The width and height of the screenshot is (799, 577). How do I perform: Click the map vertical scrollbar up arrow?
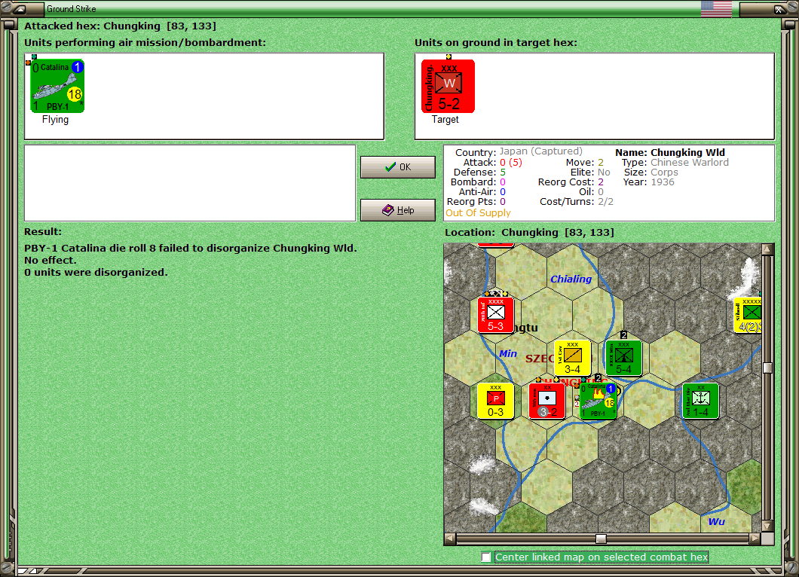767,249
